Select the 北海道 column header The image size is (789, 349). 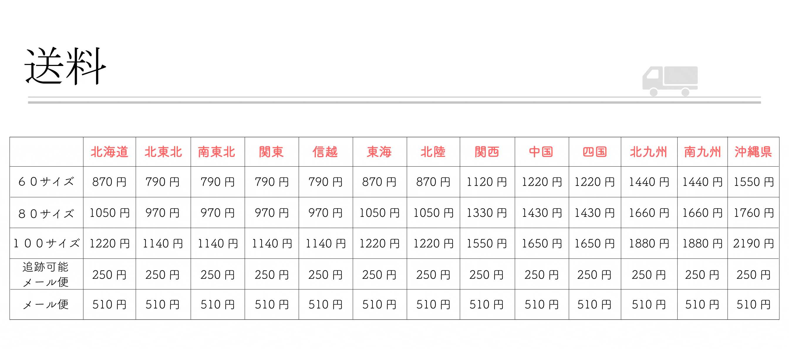click(109, 152)
